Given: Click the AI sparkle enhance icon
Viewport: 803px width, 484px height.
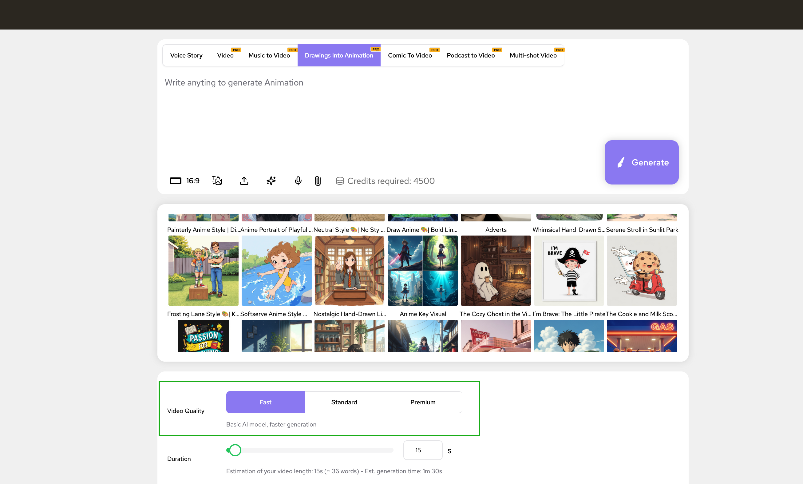Looking at the screenshot, I should (x=271, y=181).
